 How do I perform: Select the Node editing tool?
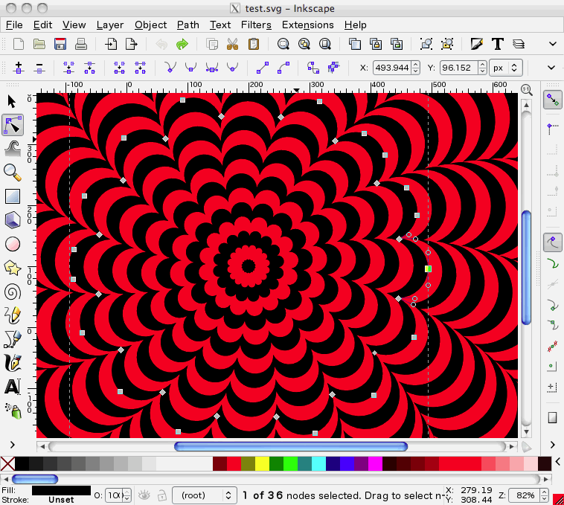click(x=13, y=125)
